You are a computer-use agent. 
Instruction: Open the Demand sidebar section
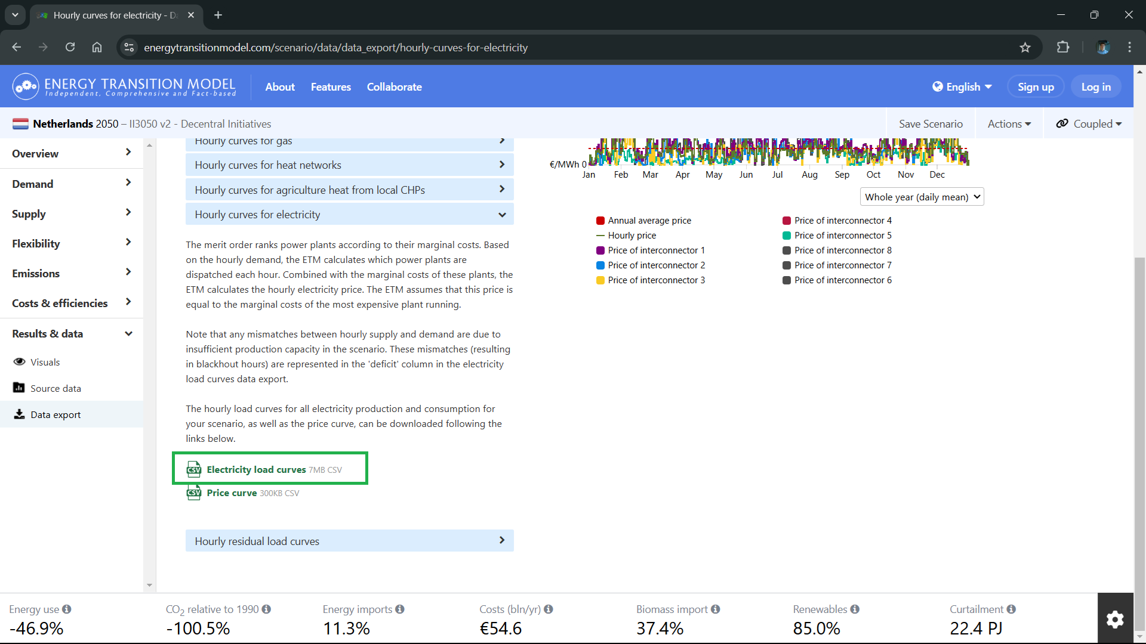(x=72, y=184)
